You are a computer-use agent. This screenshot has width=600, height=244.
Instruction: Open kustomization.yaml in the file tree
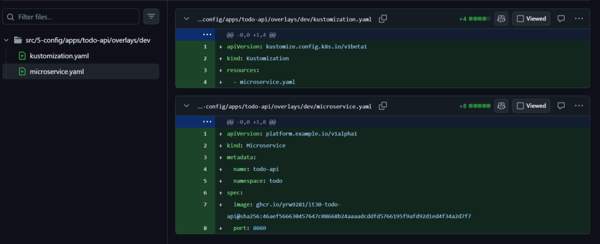coord(59,56)
